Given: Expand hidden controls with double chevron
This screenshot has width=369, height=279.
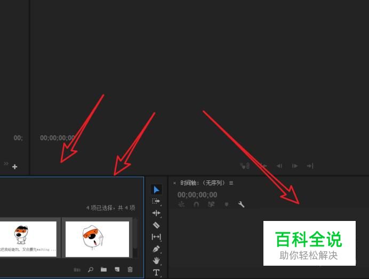Looking at the screenshot, I should click(6, 163).
